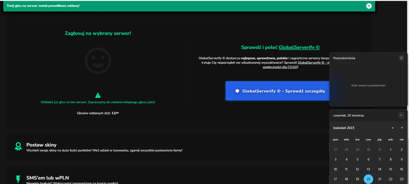
Task: Select April 8 in calendar
Action: point(391,159)
